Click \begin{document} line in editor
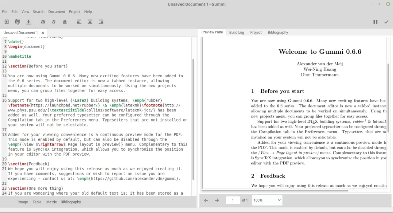The width and height of the screenshot is (393, 213). 26,47
